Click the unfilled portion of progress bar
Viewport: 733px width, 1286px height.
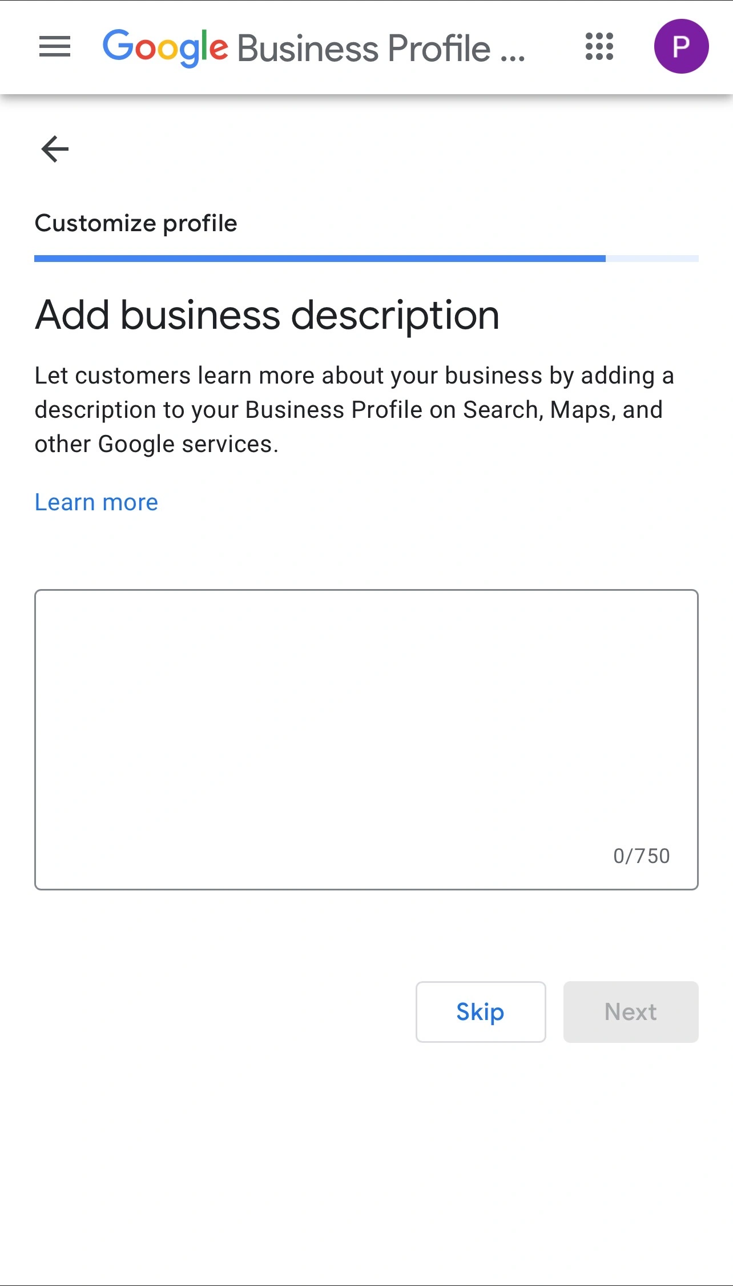[x=651, y=259]
